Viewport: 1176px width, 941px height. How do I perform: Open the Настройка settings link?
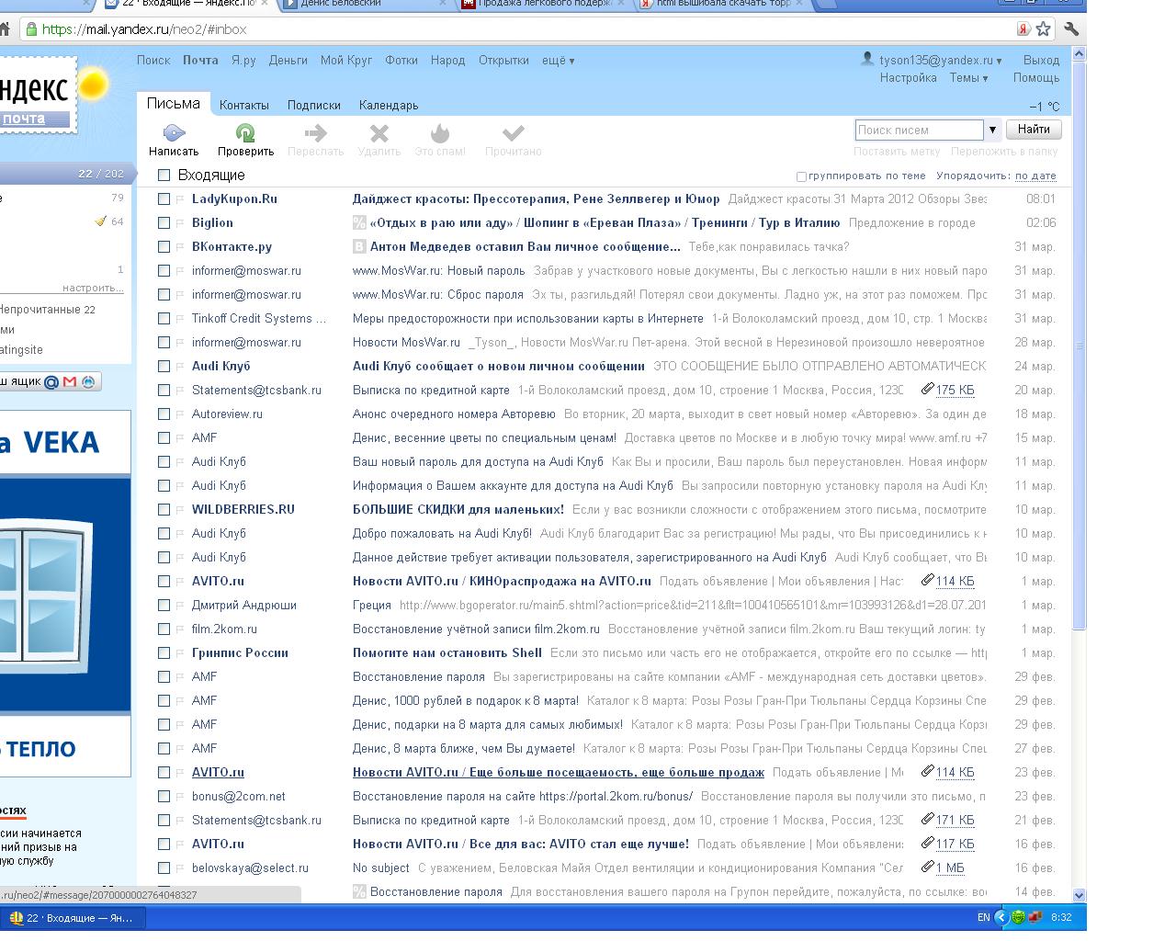coord(909,78)
